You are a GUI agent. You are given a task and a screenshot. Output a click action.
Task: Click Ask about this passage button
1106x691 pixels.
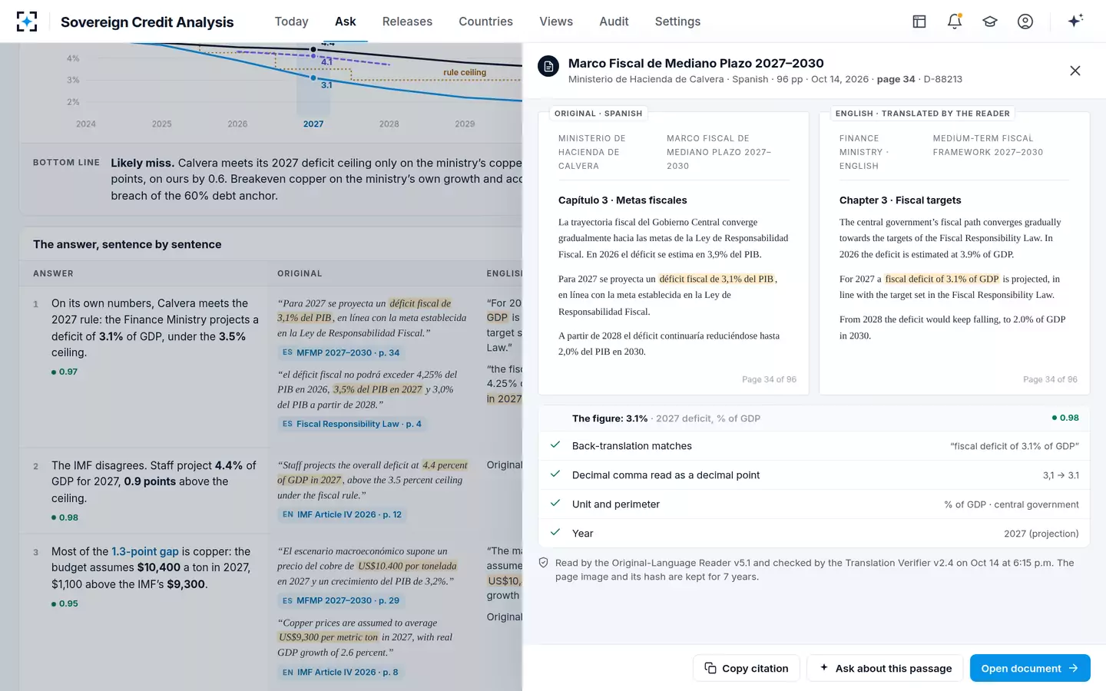point(886,668)
